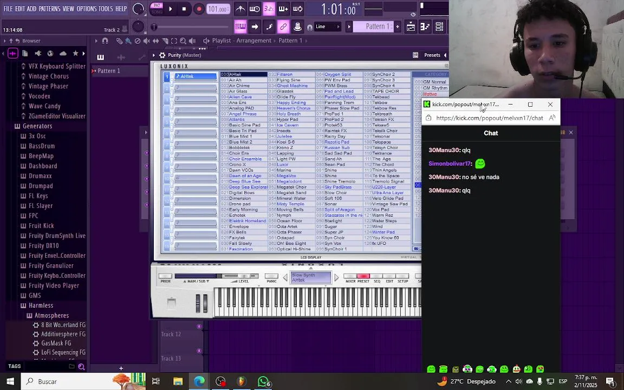Open the Piano roll view button

point(425,27)
